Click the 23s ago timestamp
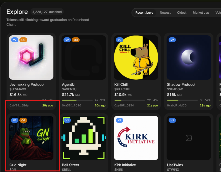Screen dimensions: 221x172 pyautogui.click(x=205, y=105)
